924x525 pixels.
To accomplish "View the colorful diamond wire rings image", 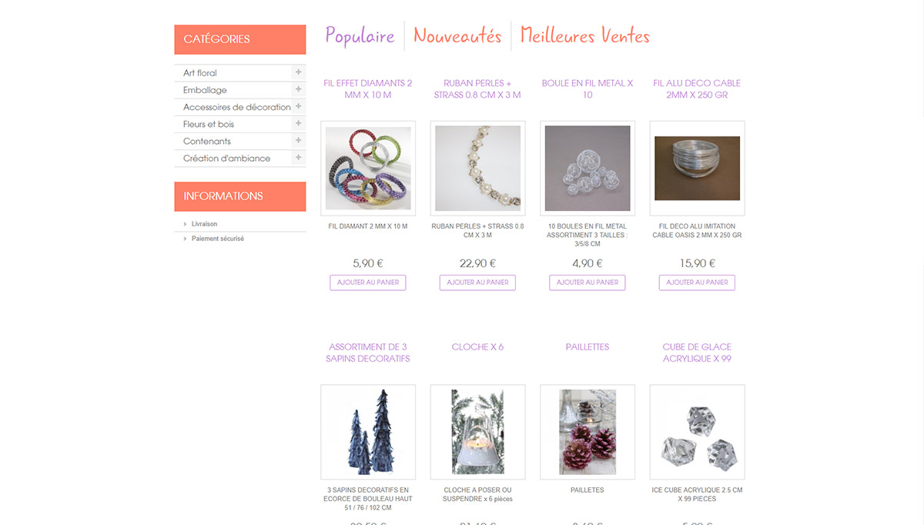I will click(368, 168).
